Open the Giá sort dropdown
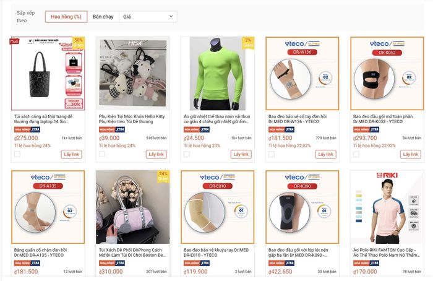 tap(148, 17)
